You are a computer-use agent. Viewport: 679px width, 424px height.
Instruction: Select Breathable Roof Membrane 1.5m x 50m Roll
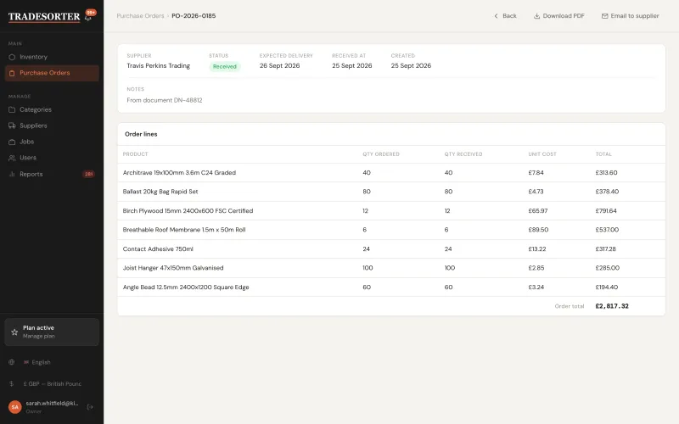point(391,230)
